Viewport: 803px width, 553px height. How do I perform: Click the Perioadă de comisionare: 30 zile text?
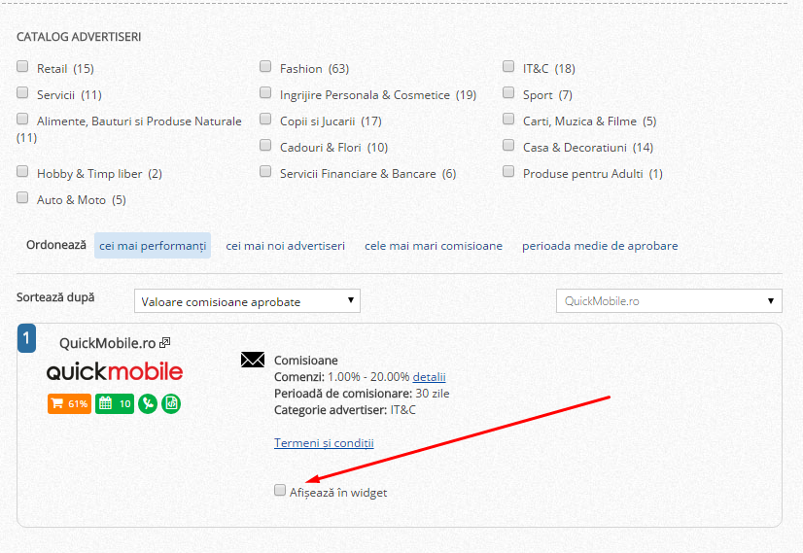[362, 394]
